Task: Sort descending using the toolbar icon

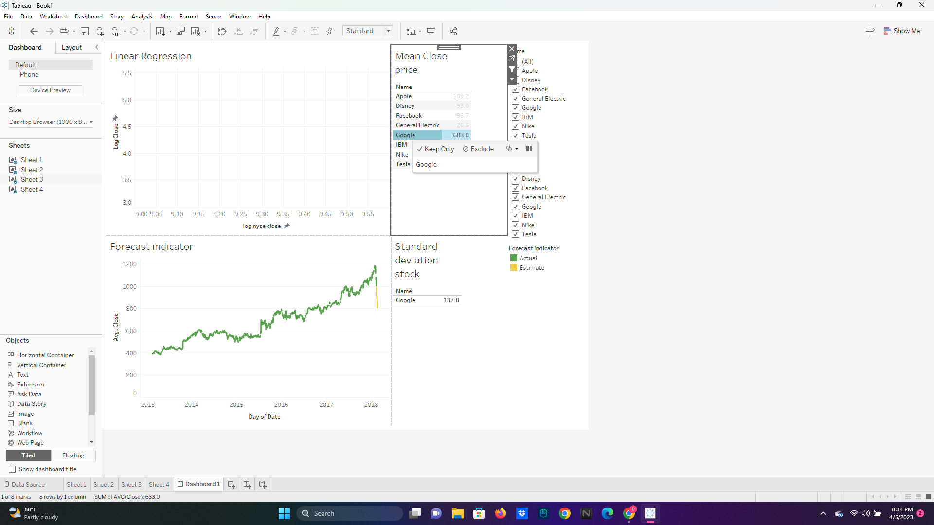Action: tap(253, 31)
